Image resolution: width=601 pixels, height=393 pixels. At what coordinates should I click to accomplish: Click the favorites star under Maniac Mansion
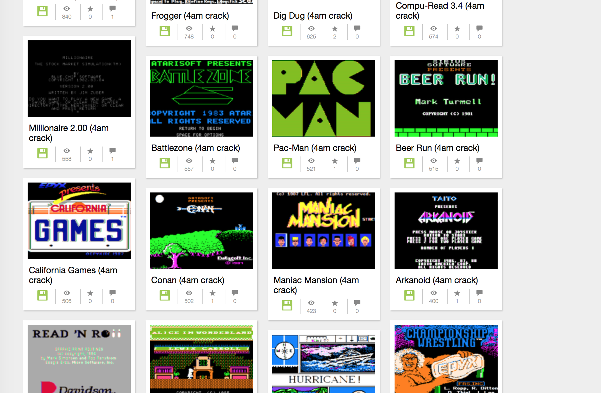[x=335, y=303]
